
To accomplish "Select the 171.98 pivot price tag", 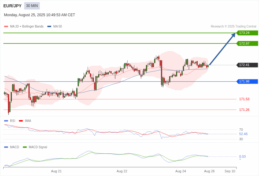I will 247,82.
